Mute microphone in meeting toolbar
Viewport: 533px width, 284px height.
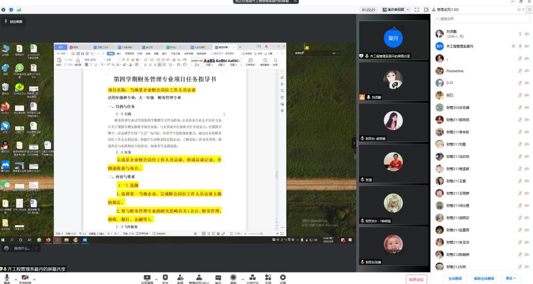[x=7, y=278]
